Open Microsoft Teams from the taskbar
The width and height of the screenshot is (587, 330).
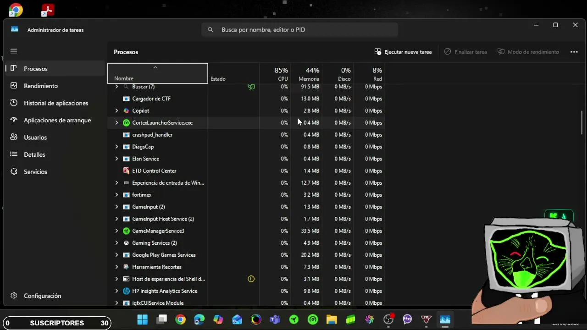(x=275, y=319)
